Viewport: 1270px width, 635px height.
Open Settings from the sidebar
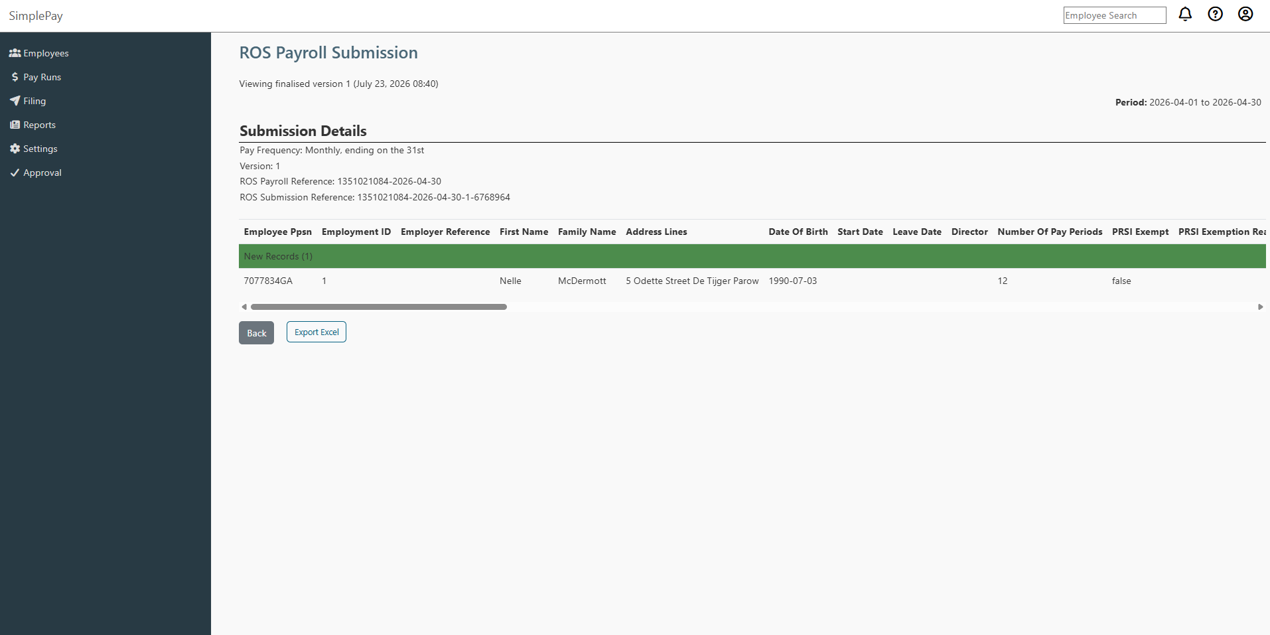[x=40, y=149]
